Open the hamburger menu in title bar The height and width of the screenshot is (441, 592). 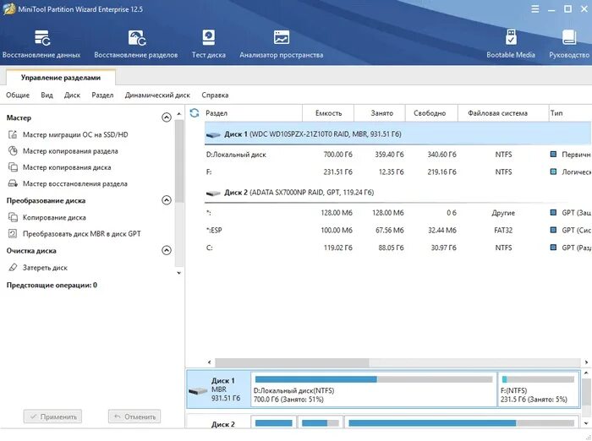535,9
